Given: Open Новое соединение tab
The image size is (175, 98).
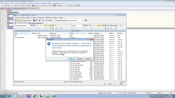Looking at the screenshot, I should 36,23.
